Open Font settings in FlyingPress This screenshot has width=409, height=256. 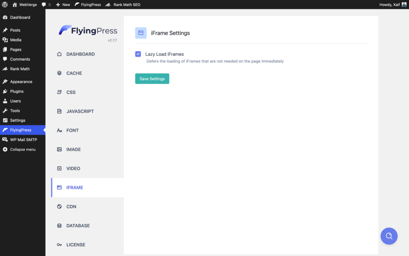pyautogui.click(x=73, y=130)
